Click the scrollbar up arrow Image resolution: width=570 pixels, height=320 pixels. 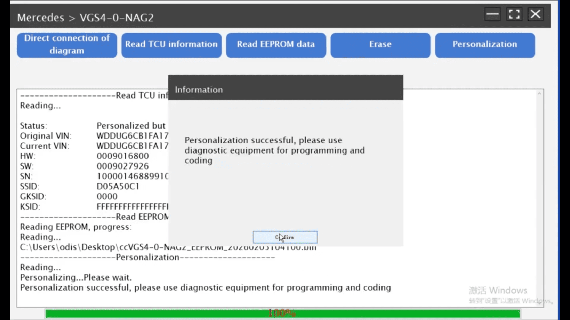(x=539, y=93)
